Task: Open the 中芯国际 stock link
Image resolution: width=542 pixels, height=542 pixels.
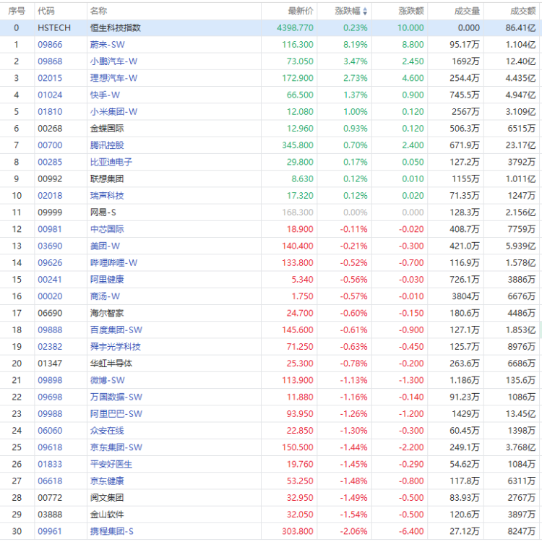Action: tap(107, 229)
